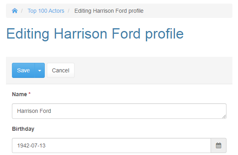Click the large 'Editing Harrison Ford profile' heading

tap(95, 34)
